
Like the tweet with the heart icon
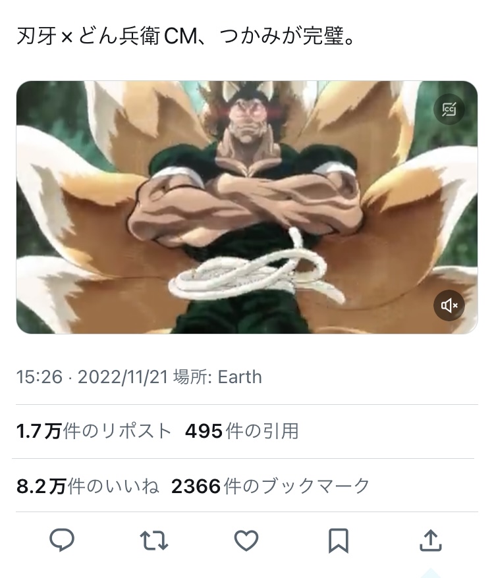pos(246,540)
